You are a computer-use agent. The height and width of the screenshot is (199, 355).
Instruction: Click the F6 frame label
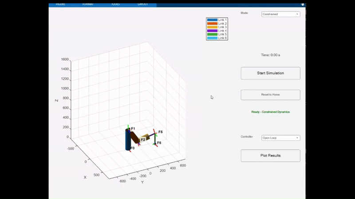[159, 142]
